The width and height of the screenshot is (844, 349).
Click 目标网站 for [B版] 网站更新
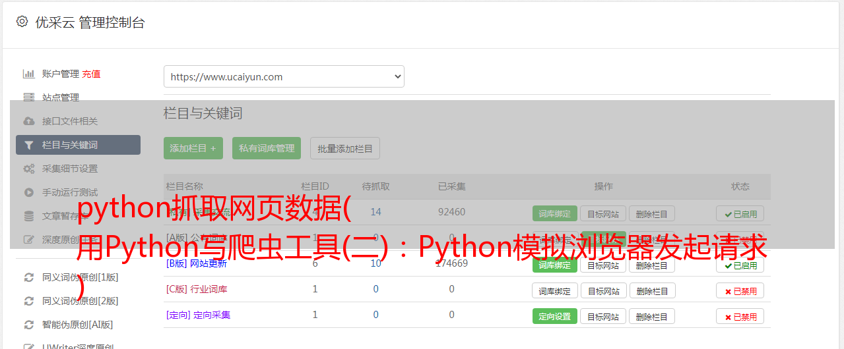(603, 265)
